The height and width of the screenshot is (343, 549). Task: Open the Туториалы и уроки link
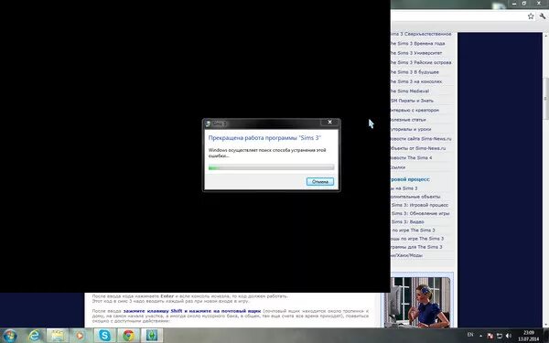(x=411, y=129)
